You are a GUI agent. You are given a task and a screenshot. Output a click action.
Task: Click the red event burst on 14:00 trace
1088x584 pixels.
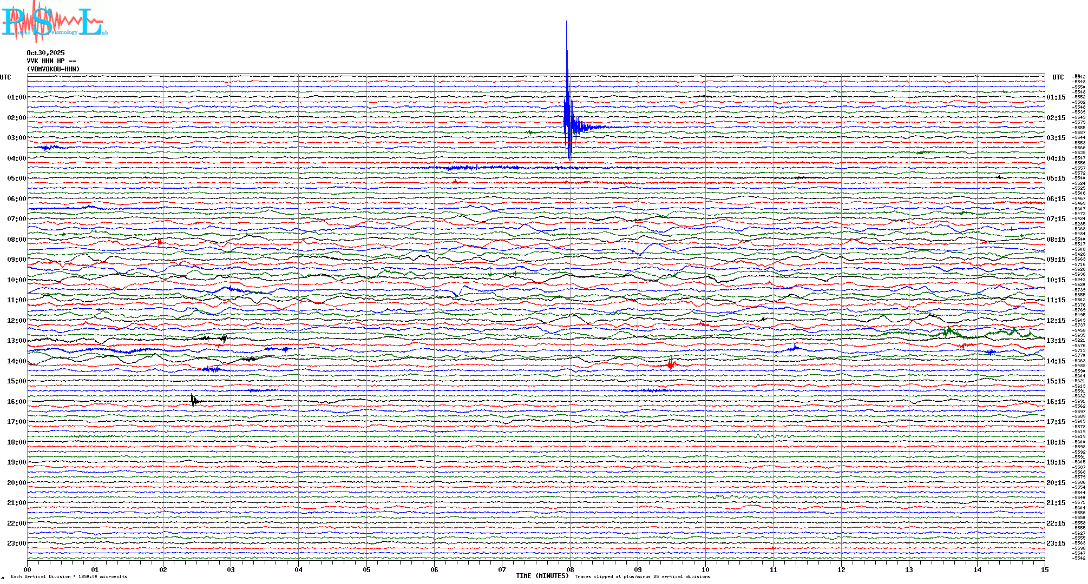click(x=671, y=364)
